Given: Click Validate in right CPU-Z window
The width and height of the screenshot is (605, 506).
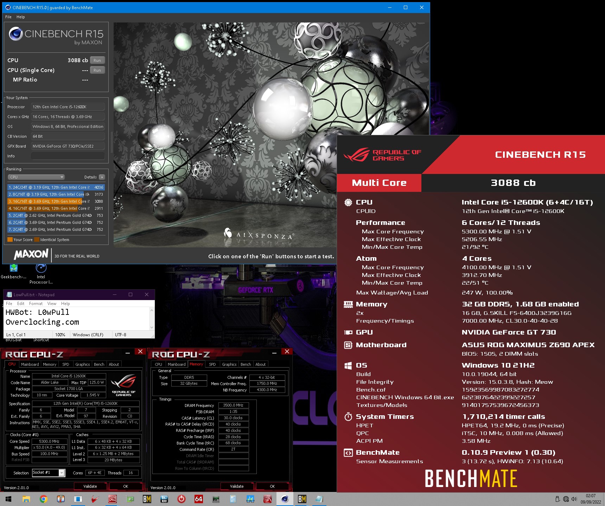Looking at the screenshot, I should [237, 486].
